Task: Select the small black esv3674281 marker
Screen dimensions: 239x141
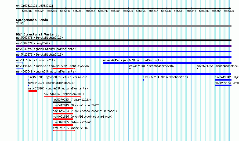Action: tap(130, 68)
